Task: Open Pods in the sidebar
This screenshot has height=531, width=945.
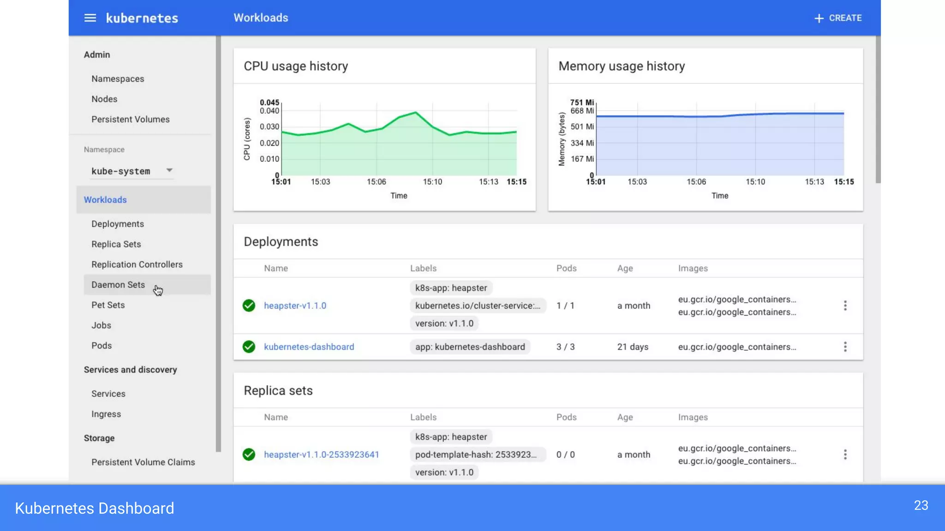Action: click(102, 346)
